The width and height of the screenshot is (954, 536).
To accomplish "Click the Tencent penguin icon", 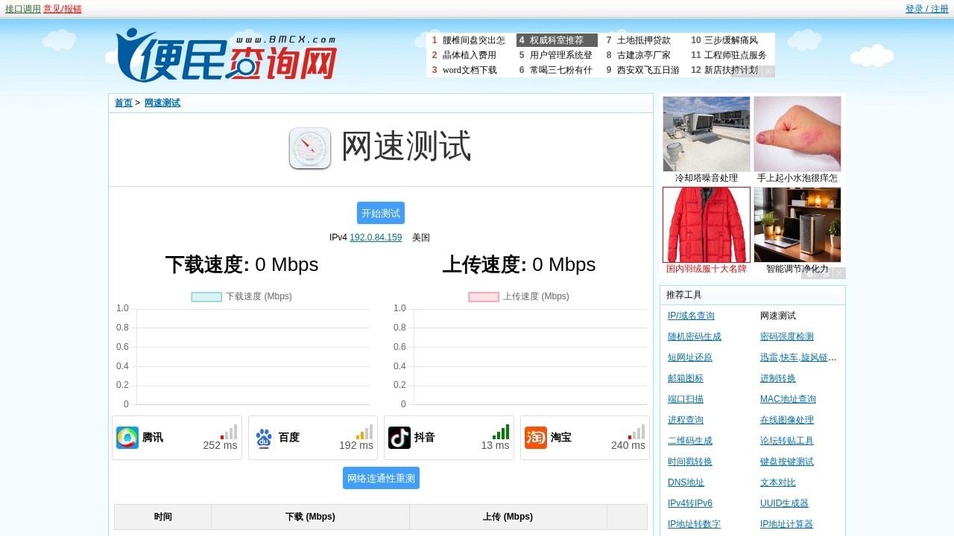I will tap(127, 438).
